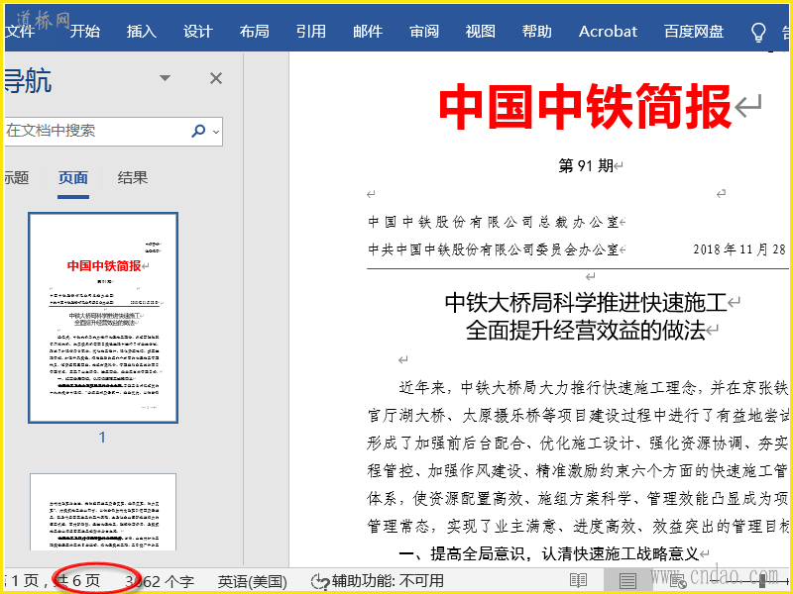The height and width of the screenshot is (594, 793).
Task: Click the heading 一、提高全局意识，认清快速施工战略意义
Action: coord(549,554)
